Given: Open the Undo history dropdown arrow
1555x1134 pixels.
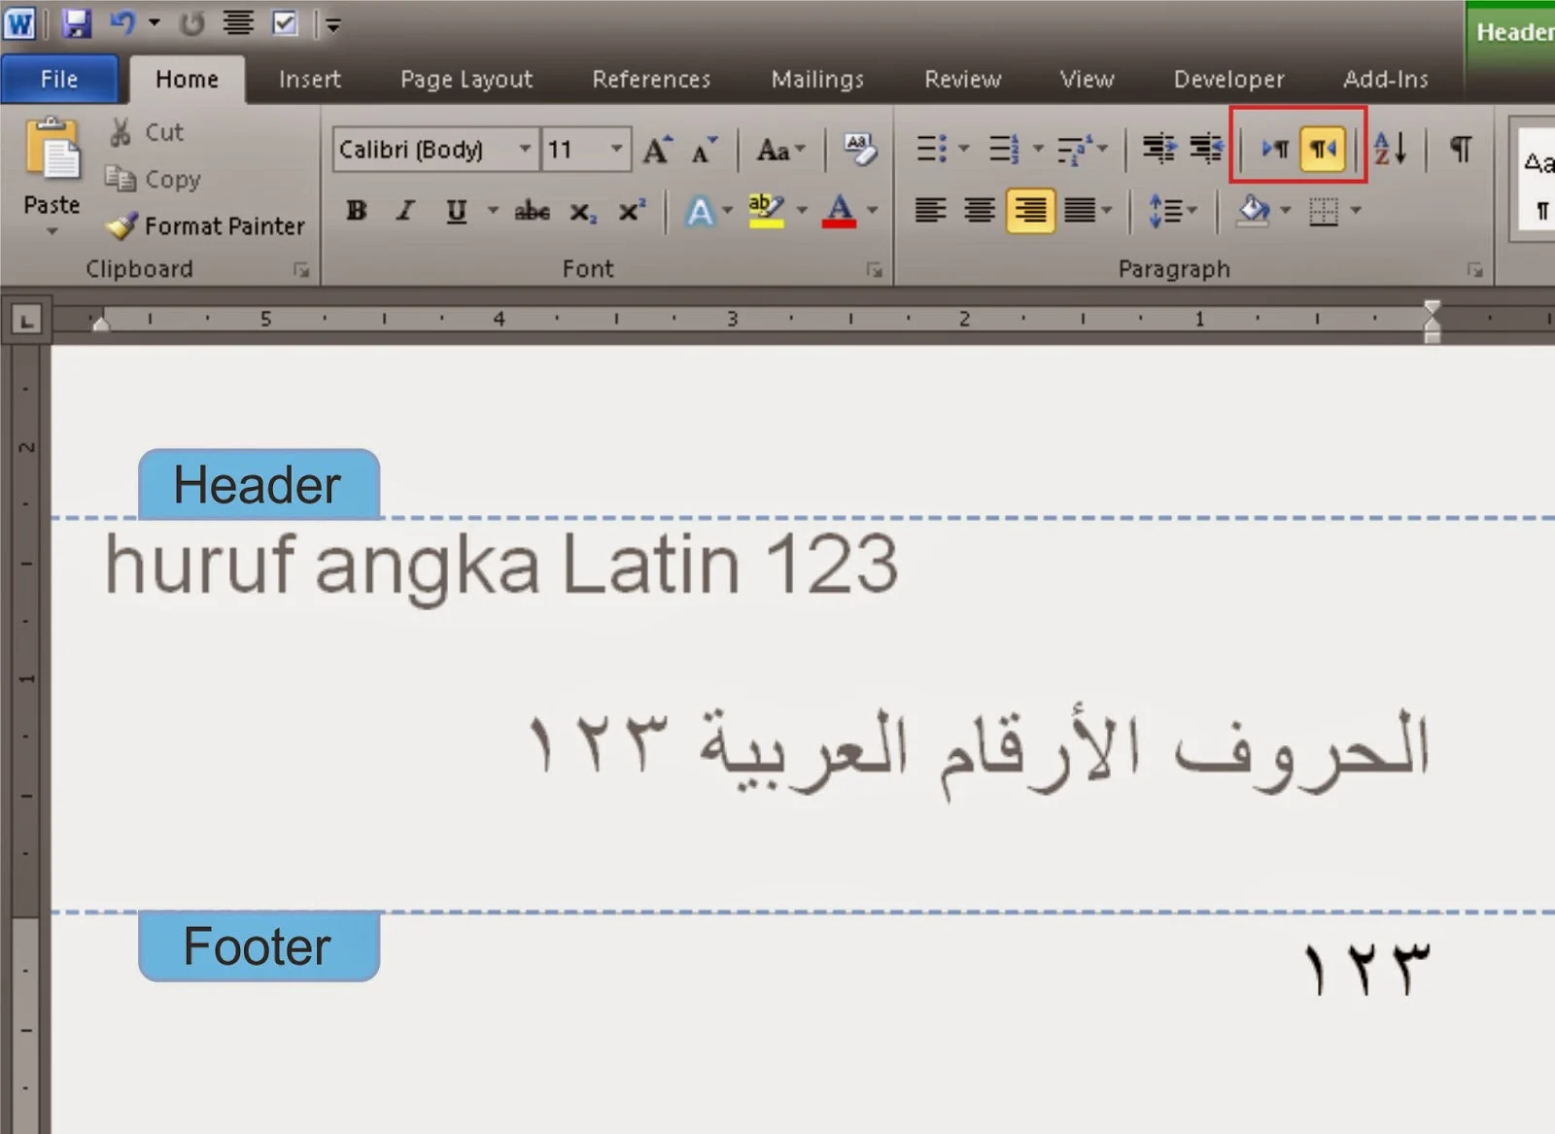Looking at the screenshot, I should click(x=155, y=22).
